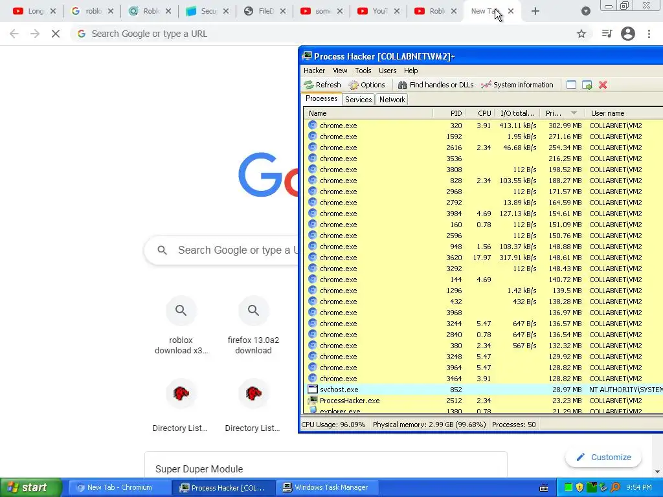The width and height of the screenshot is (663, 497).
Task: Close the 'some' YouTube tab
Action: (340, 12)
